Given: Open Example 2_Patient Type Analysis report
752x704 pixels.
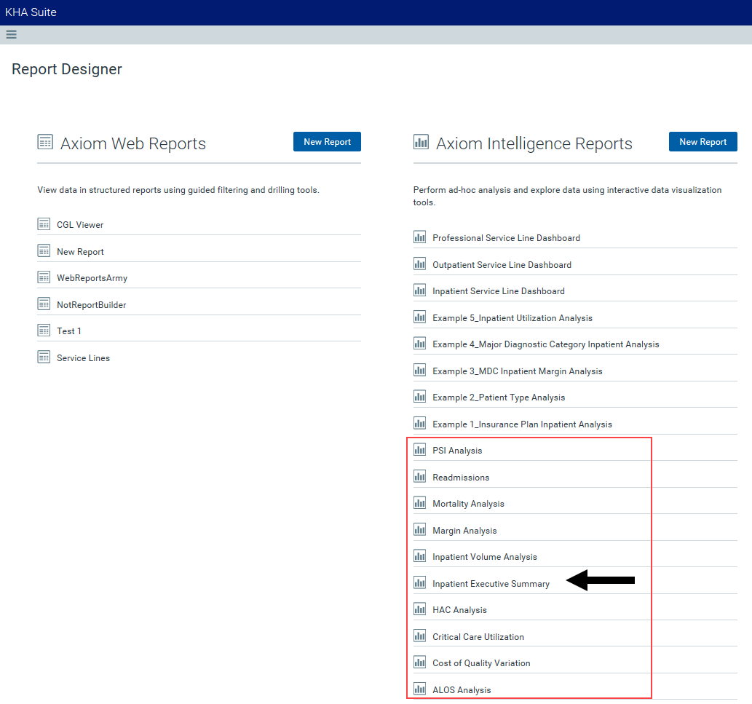Looking at the screenshot, I should point(499,398).
